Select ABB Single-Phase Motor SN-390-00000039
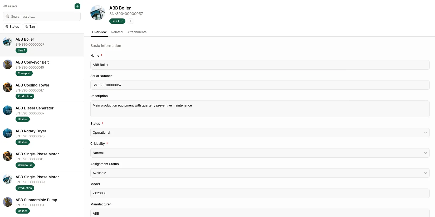The width and height of the screenshot is (435, 217). click(x=42, y=182)
